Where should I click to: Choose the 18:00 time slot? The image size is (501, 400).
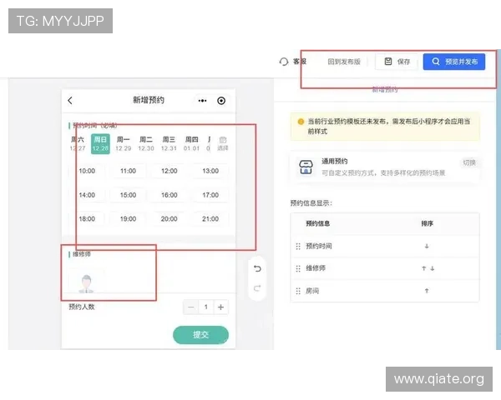[87, 219]
